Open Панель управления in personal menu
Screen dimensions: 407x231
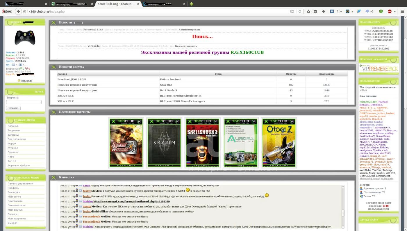20,183
